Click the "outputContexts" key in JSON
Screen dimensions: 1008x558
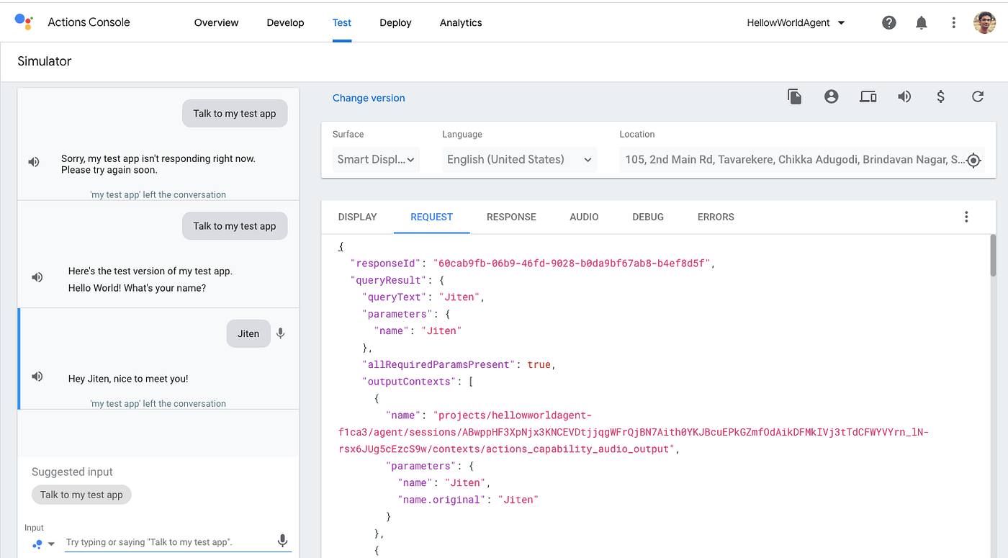[409, 382]
